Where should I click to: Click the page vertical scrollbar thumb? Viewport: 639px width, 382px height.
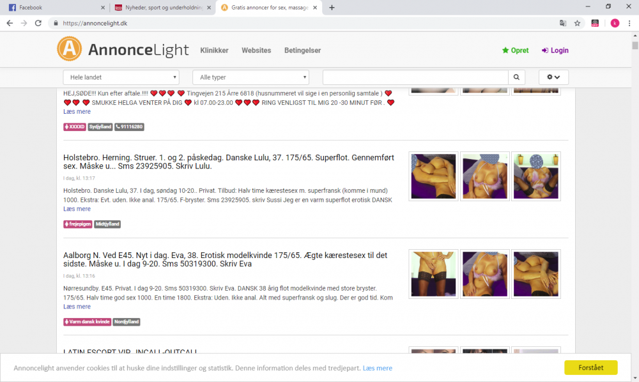point(635,45)
